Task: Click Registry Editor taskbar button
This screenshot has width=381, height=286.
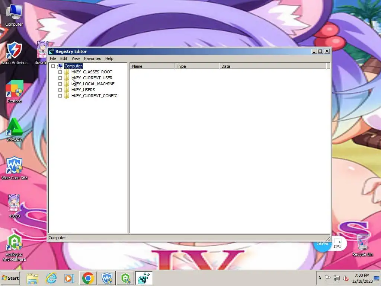Action: point(144,278)
